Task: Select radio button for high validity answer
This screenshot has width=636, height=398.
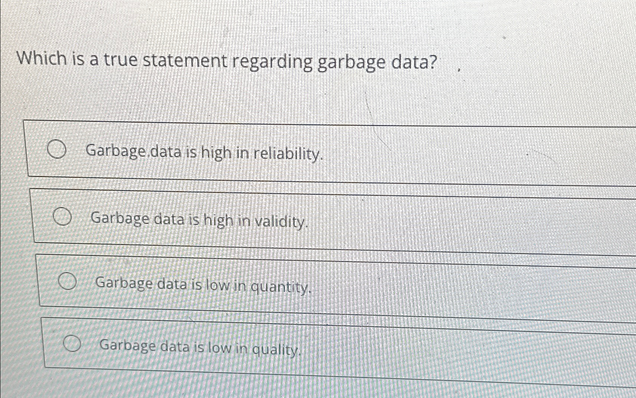Action: pos(62,218)
